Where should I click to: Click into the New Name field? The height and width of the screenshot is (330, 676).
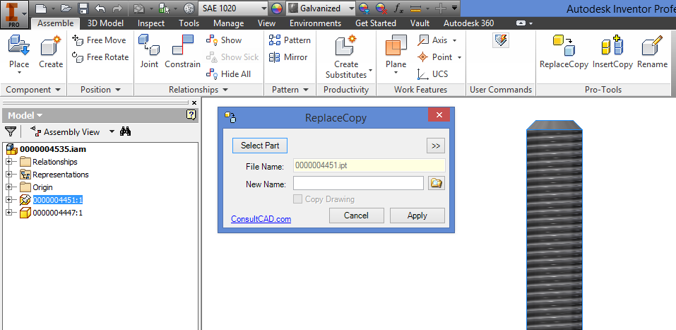(359, 183)
